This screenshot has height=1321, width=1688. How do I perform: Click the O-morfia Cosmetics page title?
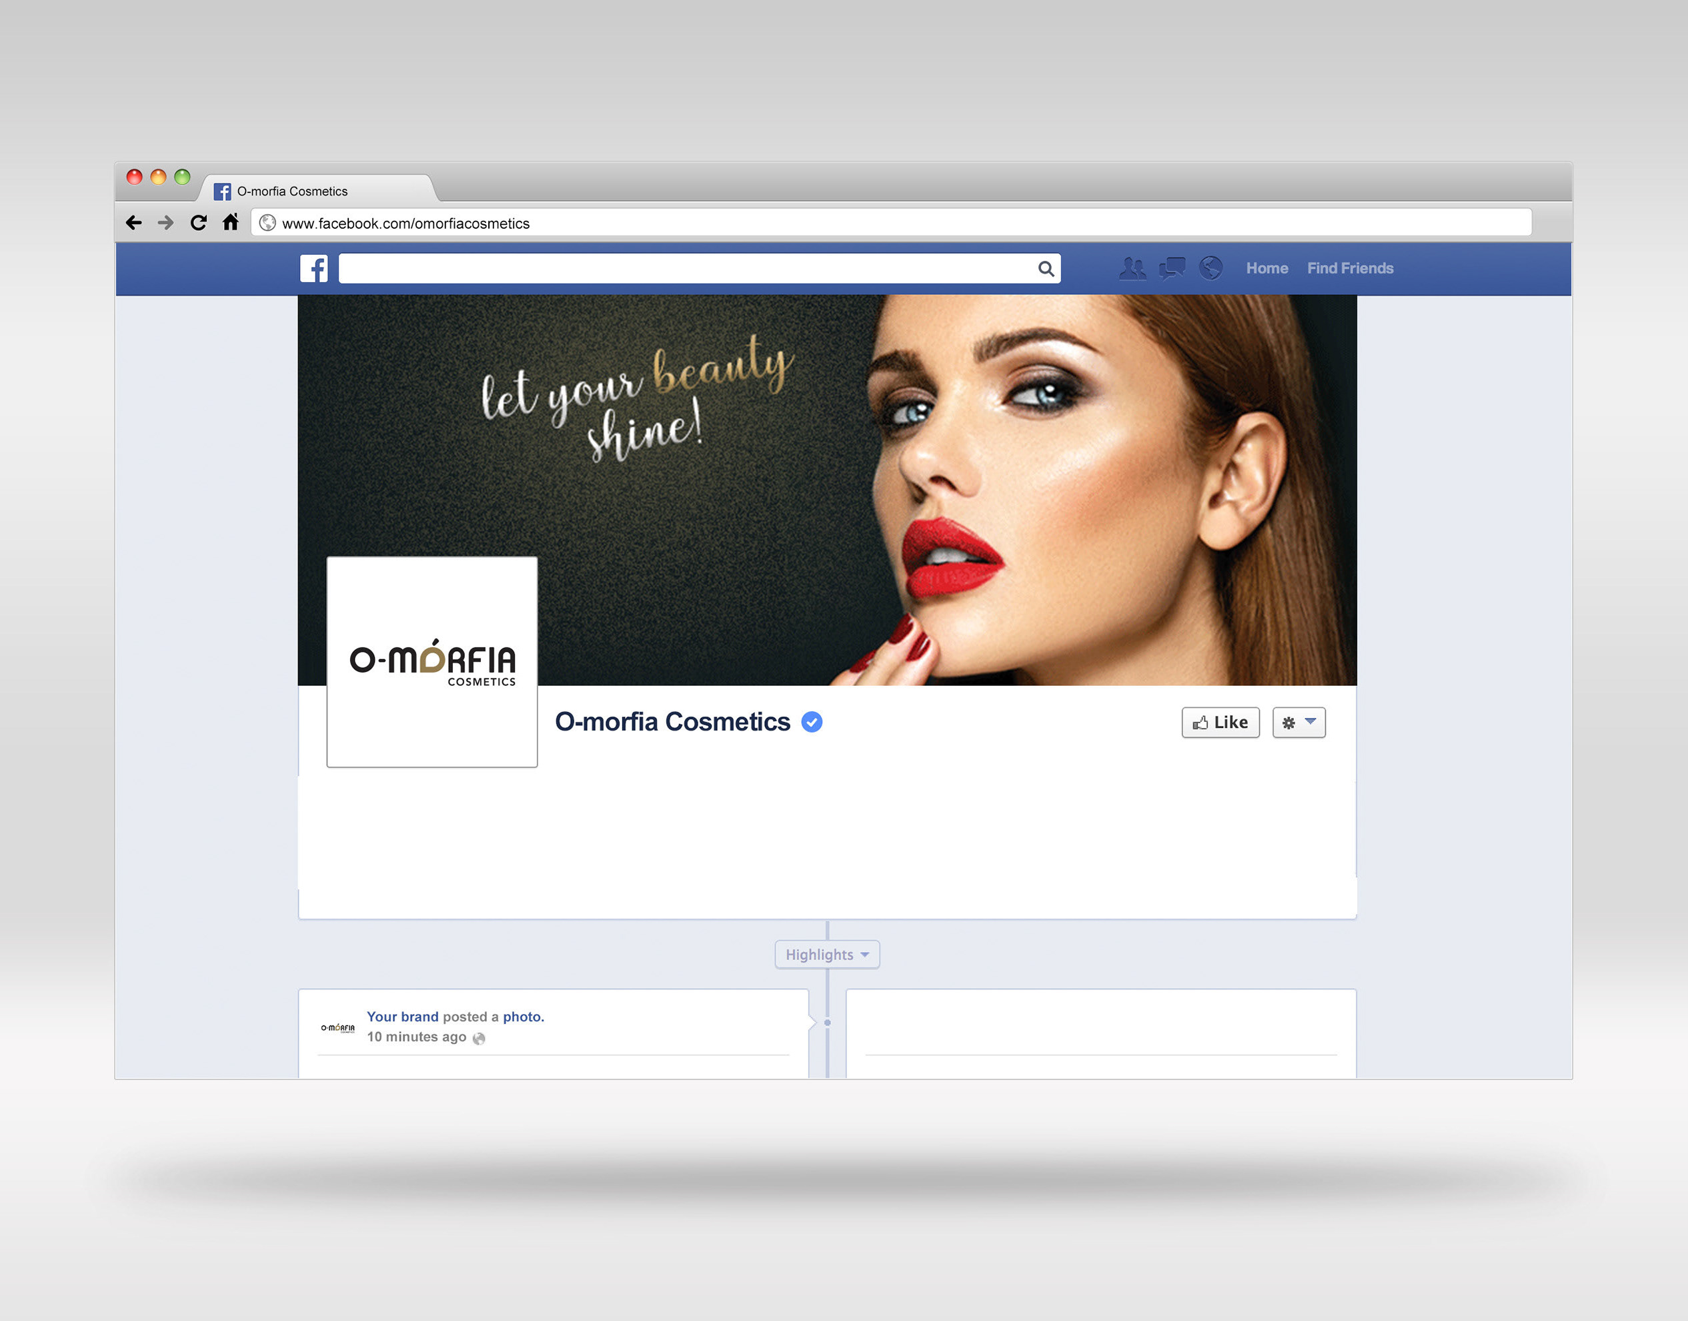tap(673, 722)
